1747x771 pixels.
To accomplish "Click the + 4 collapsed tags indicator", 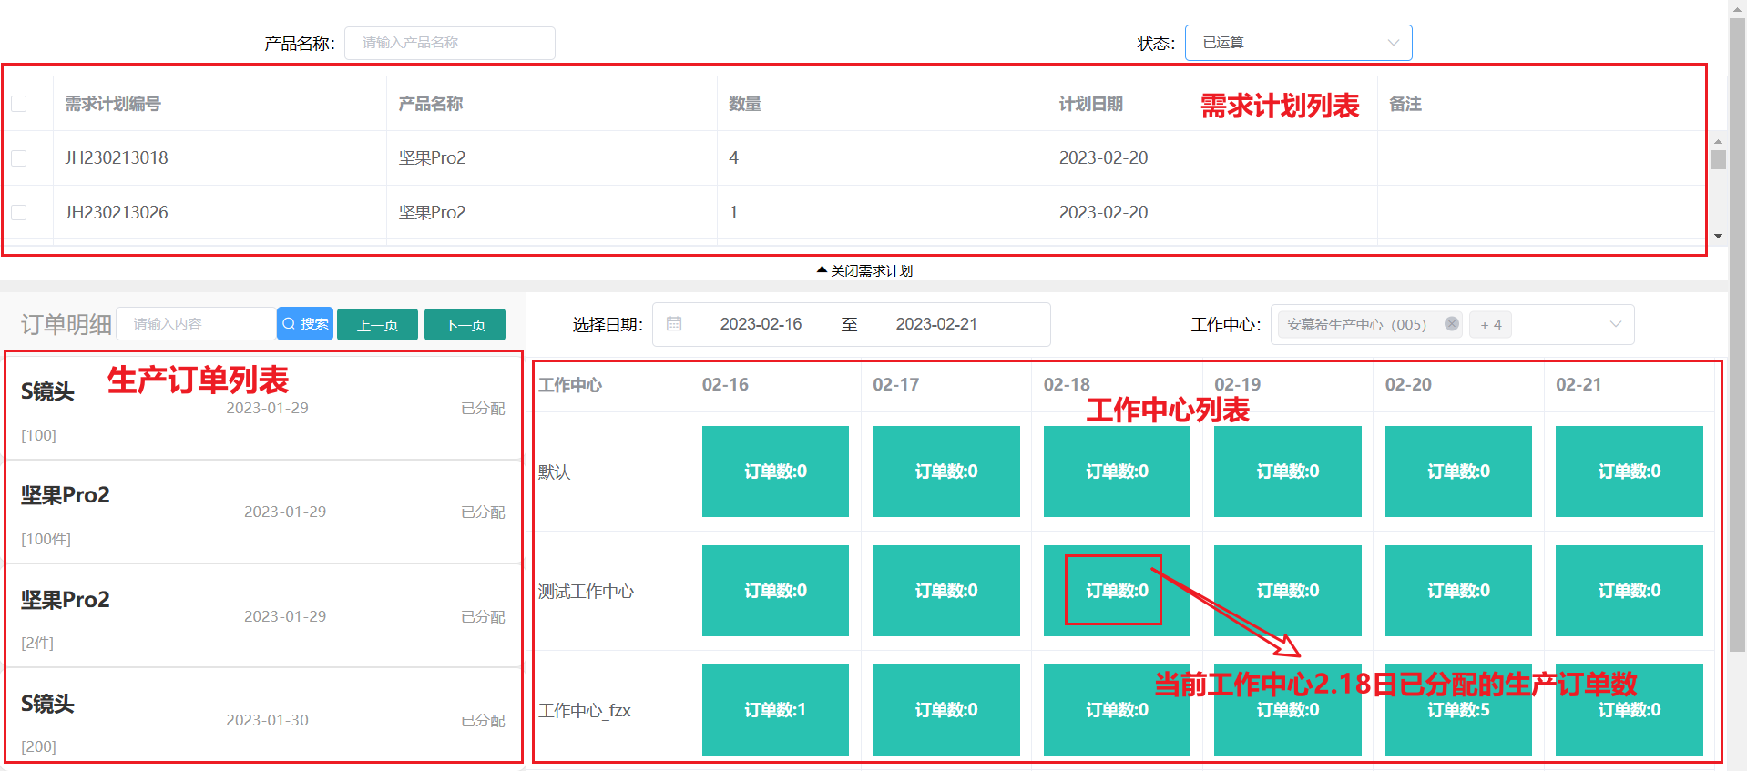I will (x=1490, y=324).
